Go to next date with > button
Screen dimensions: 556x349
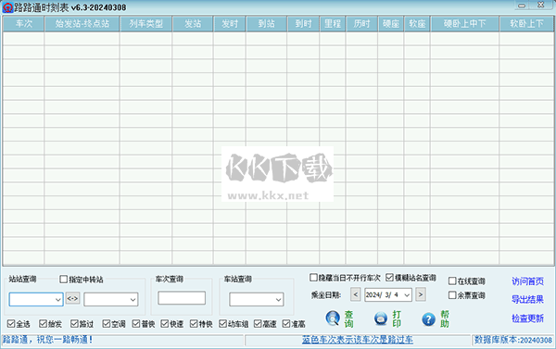coord(421,294)
